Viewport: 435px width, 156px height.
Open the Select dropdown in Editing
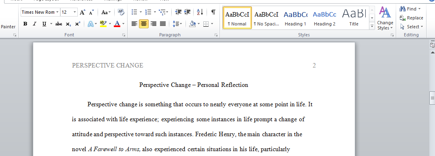[412, 27]
